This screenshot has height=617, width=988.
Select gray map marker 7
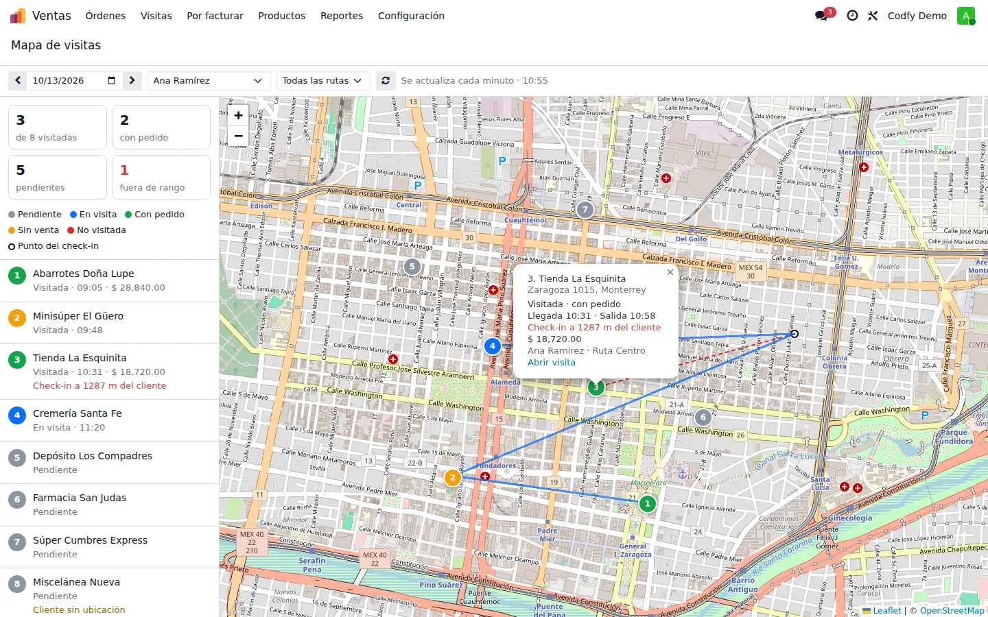(x=585, y=209)
